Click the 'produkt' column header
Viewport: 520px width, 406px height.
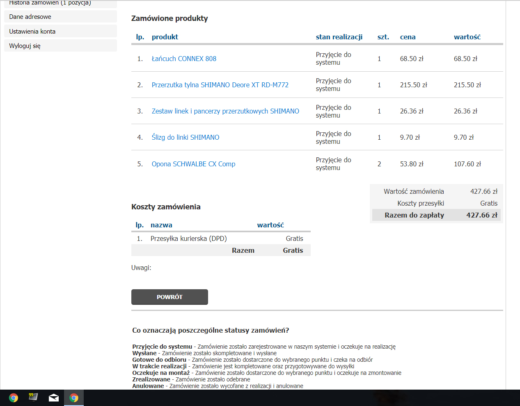[165, 37]
